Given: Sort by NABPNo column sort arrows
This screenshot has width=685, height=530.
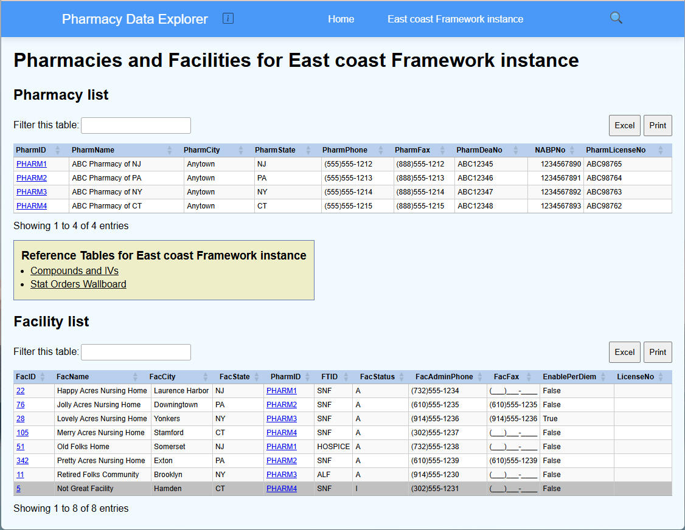Looking at the screenshot, I should click(x=572, y=150).
